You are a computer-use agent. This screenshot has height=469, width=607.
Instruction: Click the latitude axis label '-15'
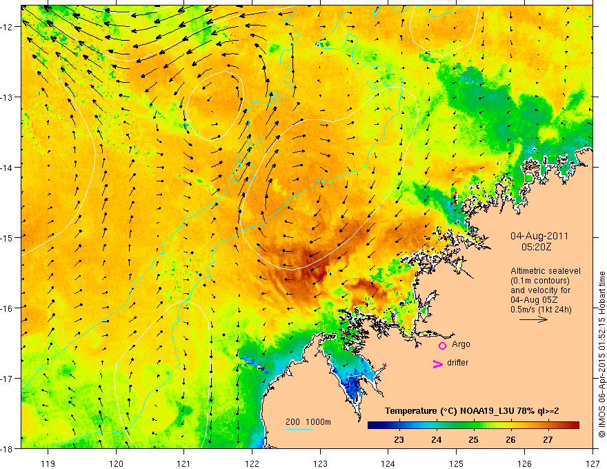pos(8,237)
